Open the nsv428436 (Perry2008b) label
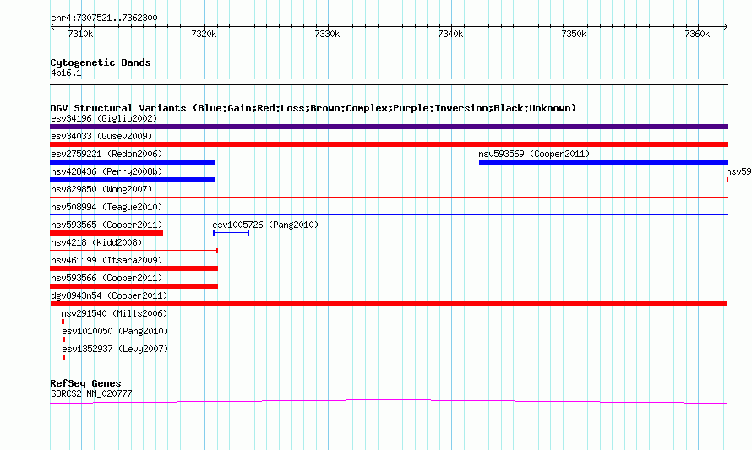Image resolution: width=752 pixels, height=450 pixels. tap(106, 171)
